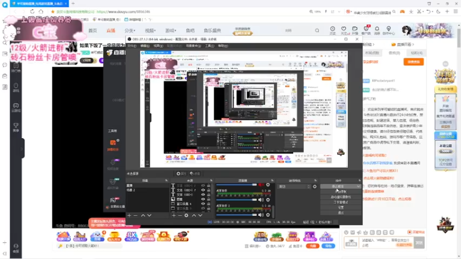
Task: Switch to the 钻粉(4) tab in the chat panel
Action: click(x=417, y=53)
